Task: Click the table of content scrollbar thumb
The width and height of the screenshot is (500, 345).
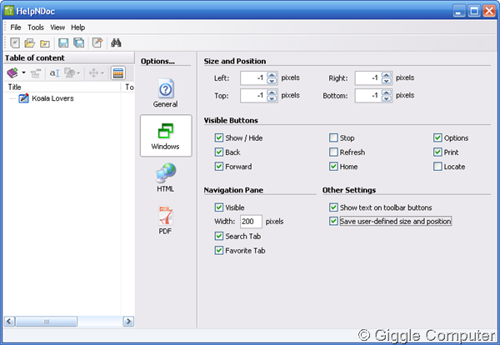Action: [46, 321]
